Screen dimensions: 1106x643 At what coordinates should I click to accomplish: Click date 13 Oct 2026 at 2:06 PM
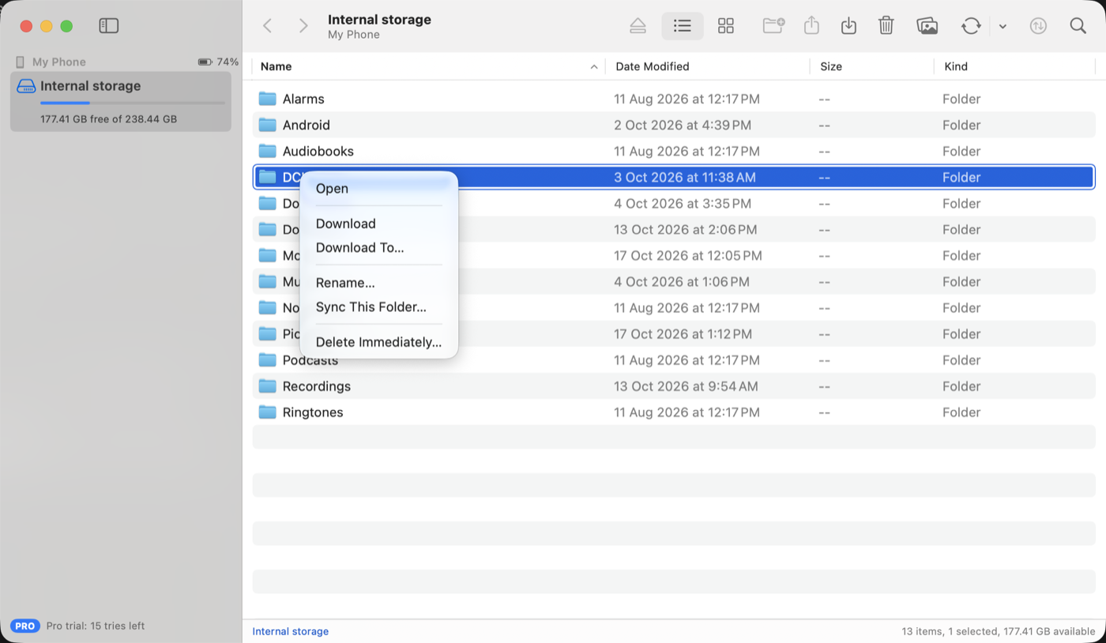(685, 229)
